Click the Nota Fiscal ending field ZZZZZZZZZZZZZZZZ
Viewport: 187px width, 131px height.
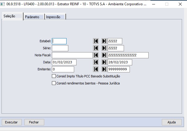click(x=128, y=55)
